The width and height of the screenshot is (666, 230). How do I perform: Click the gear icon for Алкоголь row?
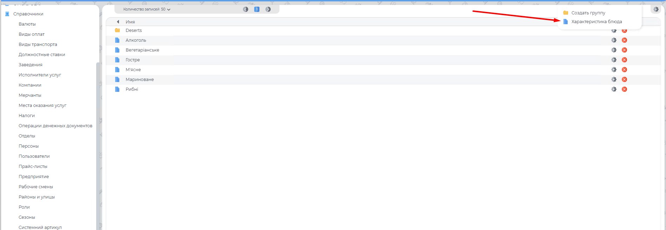614,40
